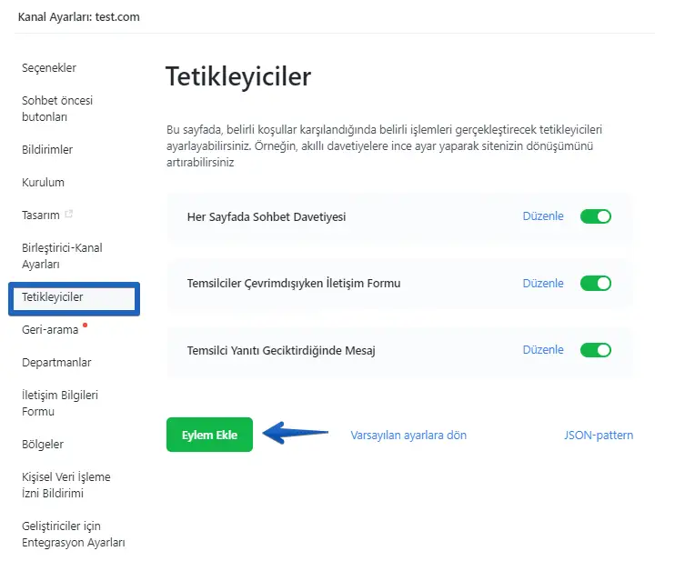Click Varsayılan ayarlara dön link
The image size is (675, 571).
[x=408, y=436]
